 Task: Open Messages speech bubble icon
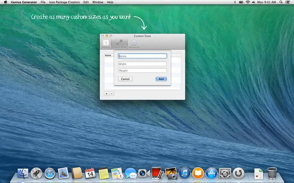pos(131,173)
